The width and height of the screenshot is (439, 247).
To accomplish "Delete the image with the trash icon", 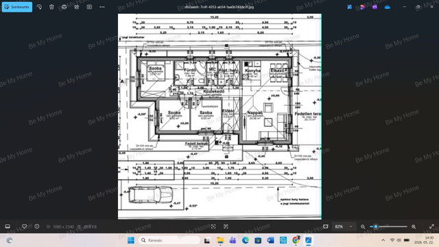I will (x=51, y=7).
